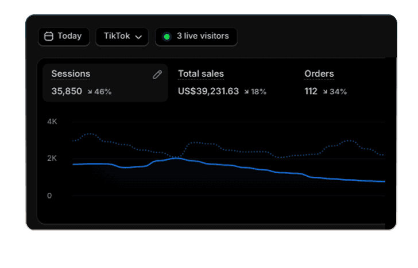Click the chevron arrow next to TikTok
This screenshot has height=268, width=418.
point(138,37)
